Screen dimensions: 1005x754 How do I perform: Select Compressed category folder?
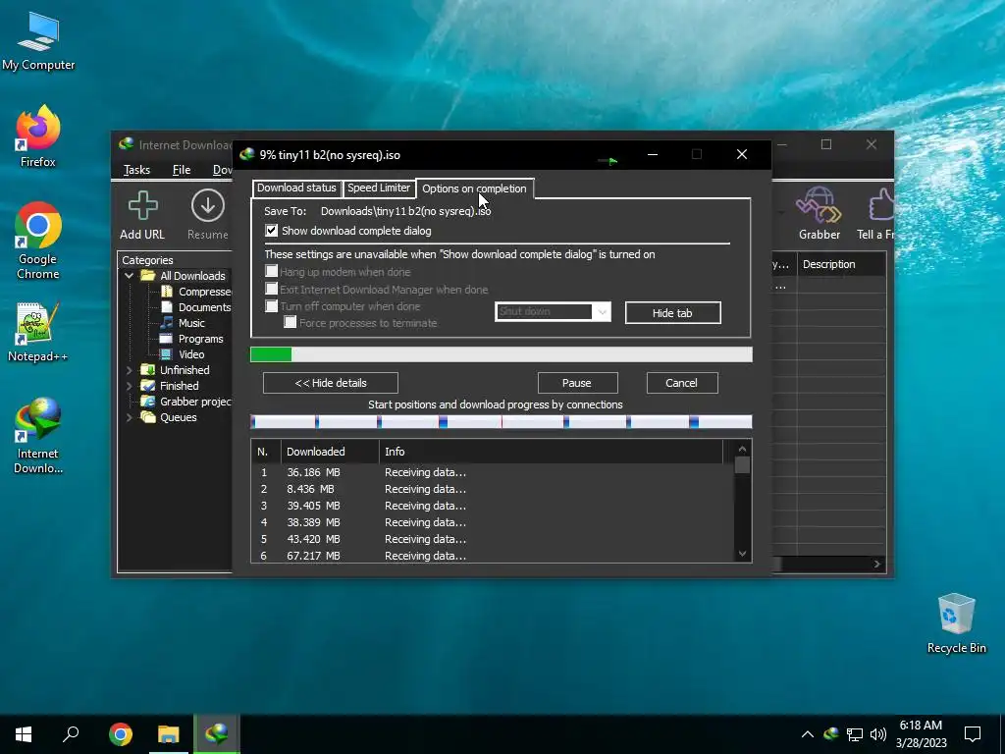pos(196,292)
